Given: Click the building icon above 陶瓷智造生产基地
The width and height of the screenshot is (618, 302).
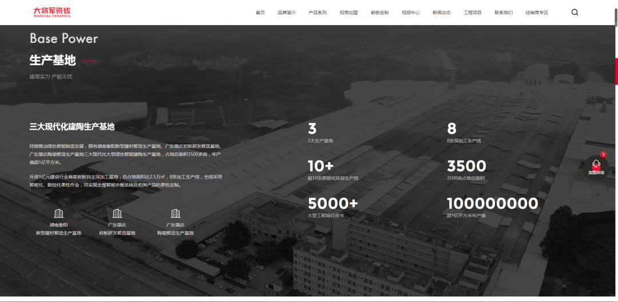Looking at the screenshot, I should 176,213.
